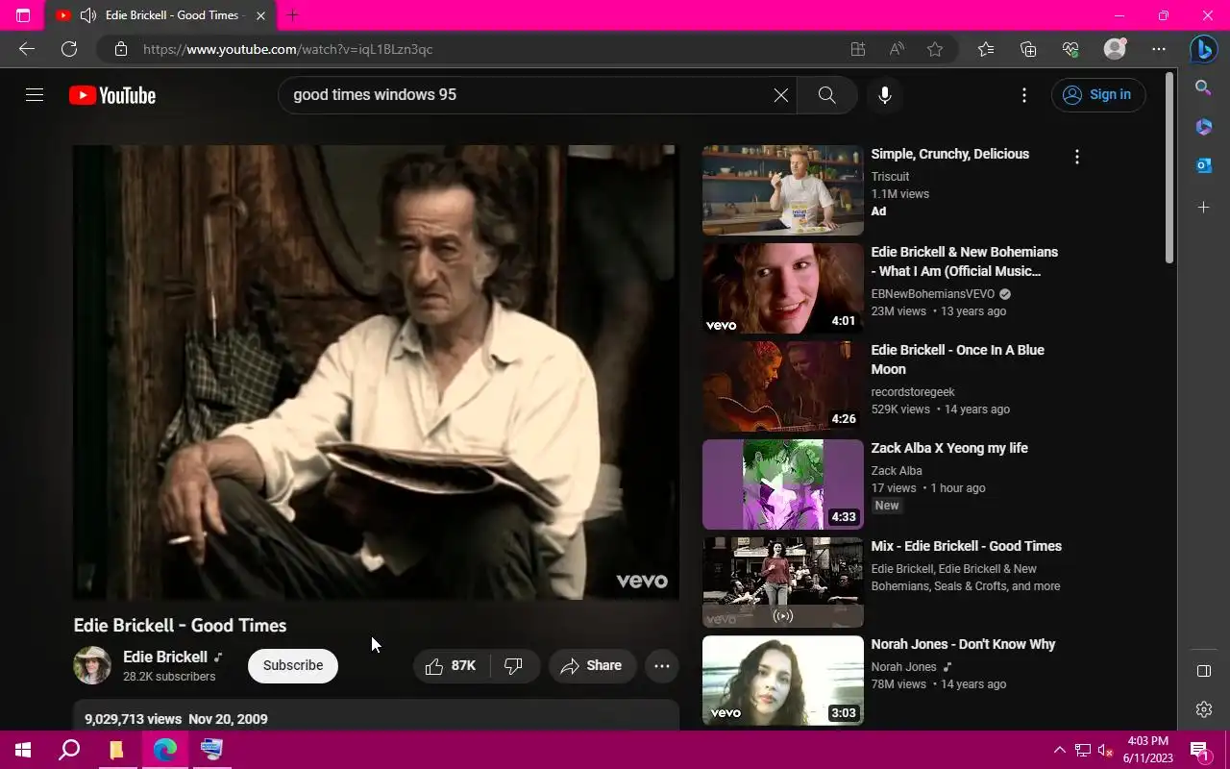This screenshot has height=769, width=1230.
Task: Open Mix - Edie Brickell - Good Times
Action: click(x=966, y=546)
